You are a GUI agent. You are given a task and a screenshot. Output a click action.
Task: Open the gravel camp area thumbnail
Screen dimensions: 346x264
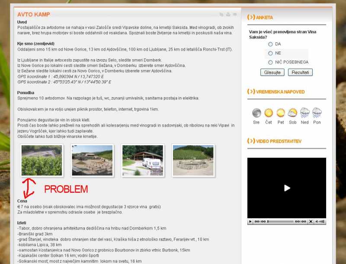[92, 160]
